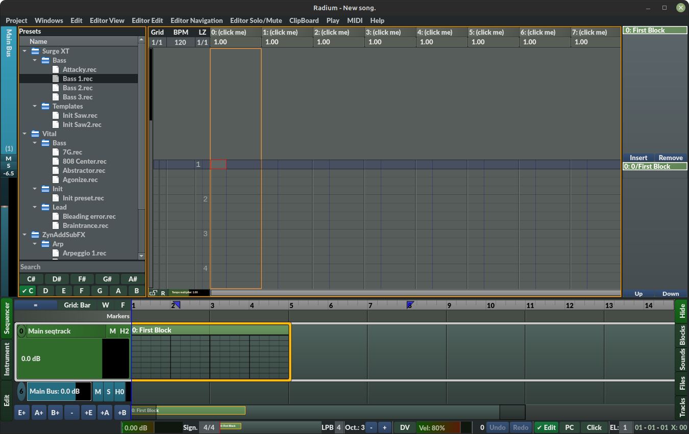Click the blue loop marker at bar 2
The height and width of the screenshot is (434, 689).
point(177,305)
